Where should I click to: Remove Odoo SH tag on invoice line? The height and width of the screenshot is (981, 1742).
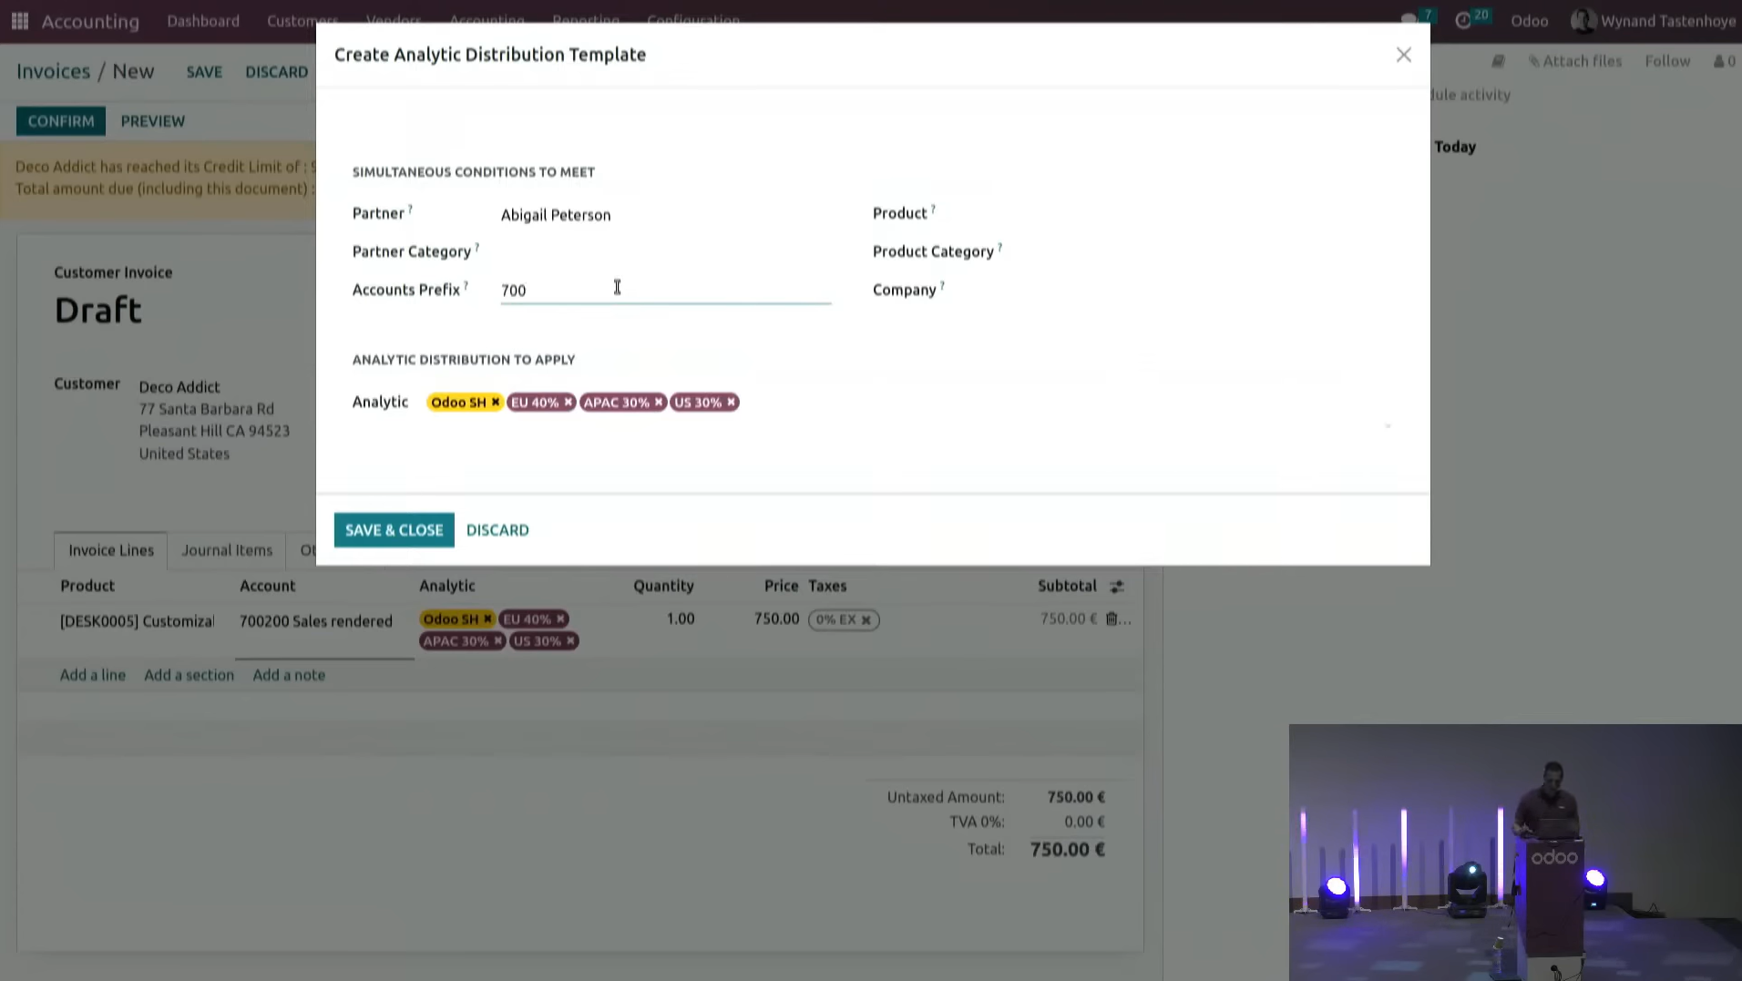click(487, 618)
